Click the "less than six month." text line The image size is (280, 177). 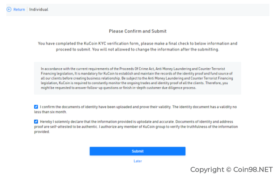point(51,112)
